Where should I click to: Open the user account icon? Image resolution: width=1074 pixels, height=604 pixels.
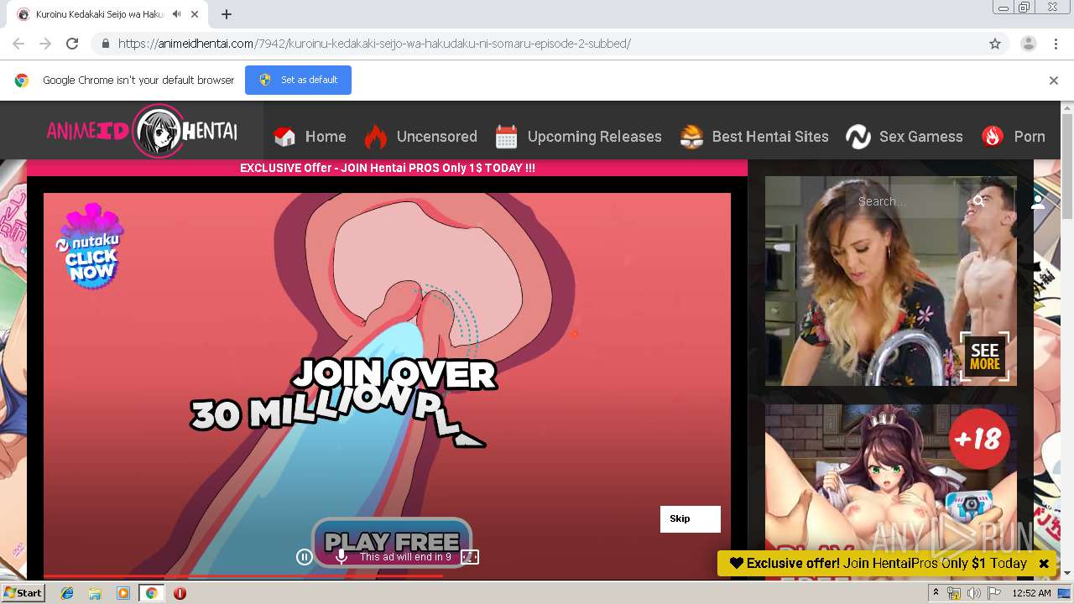tap(1038, 202)
